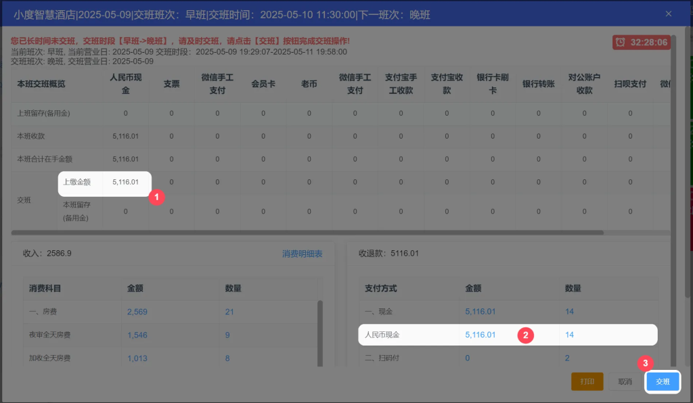
Task: Open the 房费 amount 2,569
Action: click(137, 312)
